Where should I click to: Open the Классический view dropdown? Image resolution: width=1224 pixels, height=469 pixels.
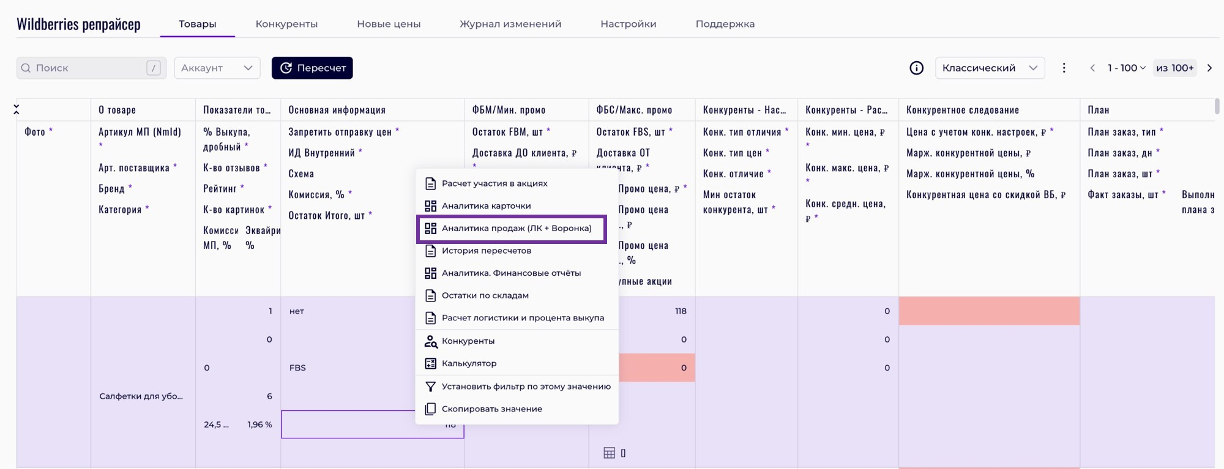(x=990, y=68)
